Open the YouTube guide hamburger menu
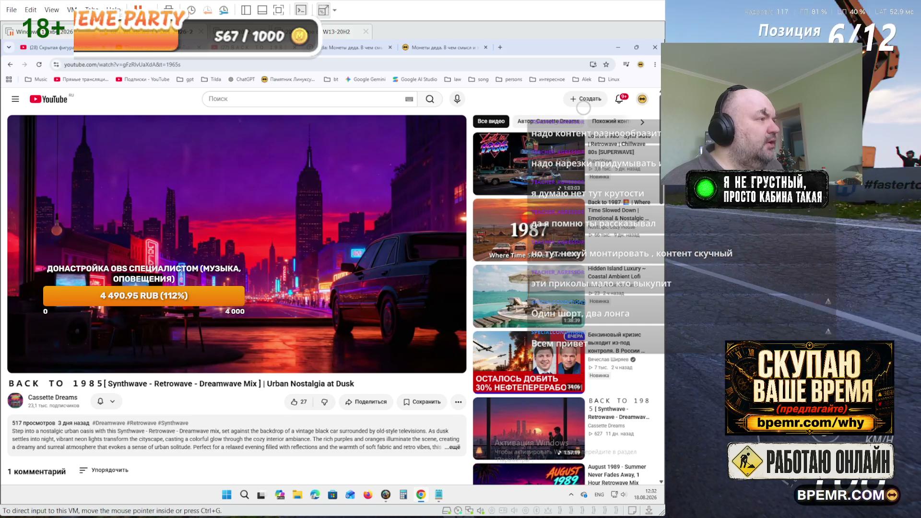Viewport: 921px width, 518px height. pyautogui.click(x=15, y=99)
